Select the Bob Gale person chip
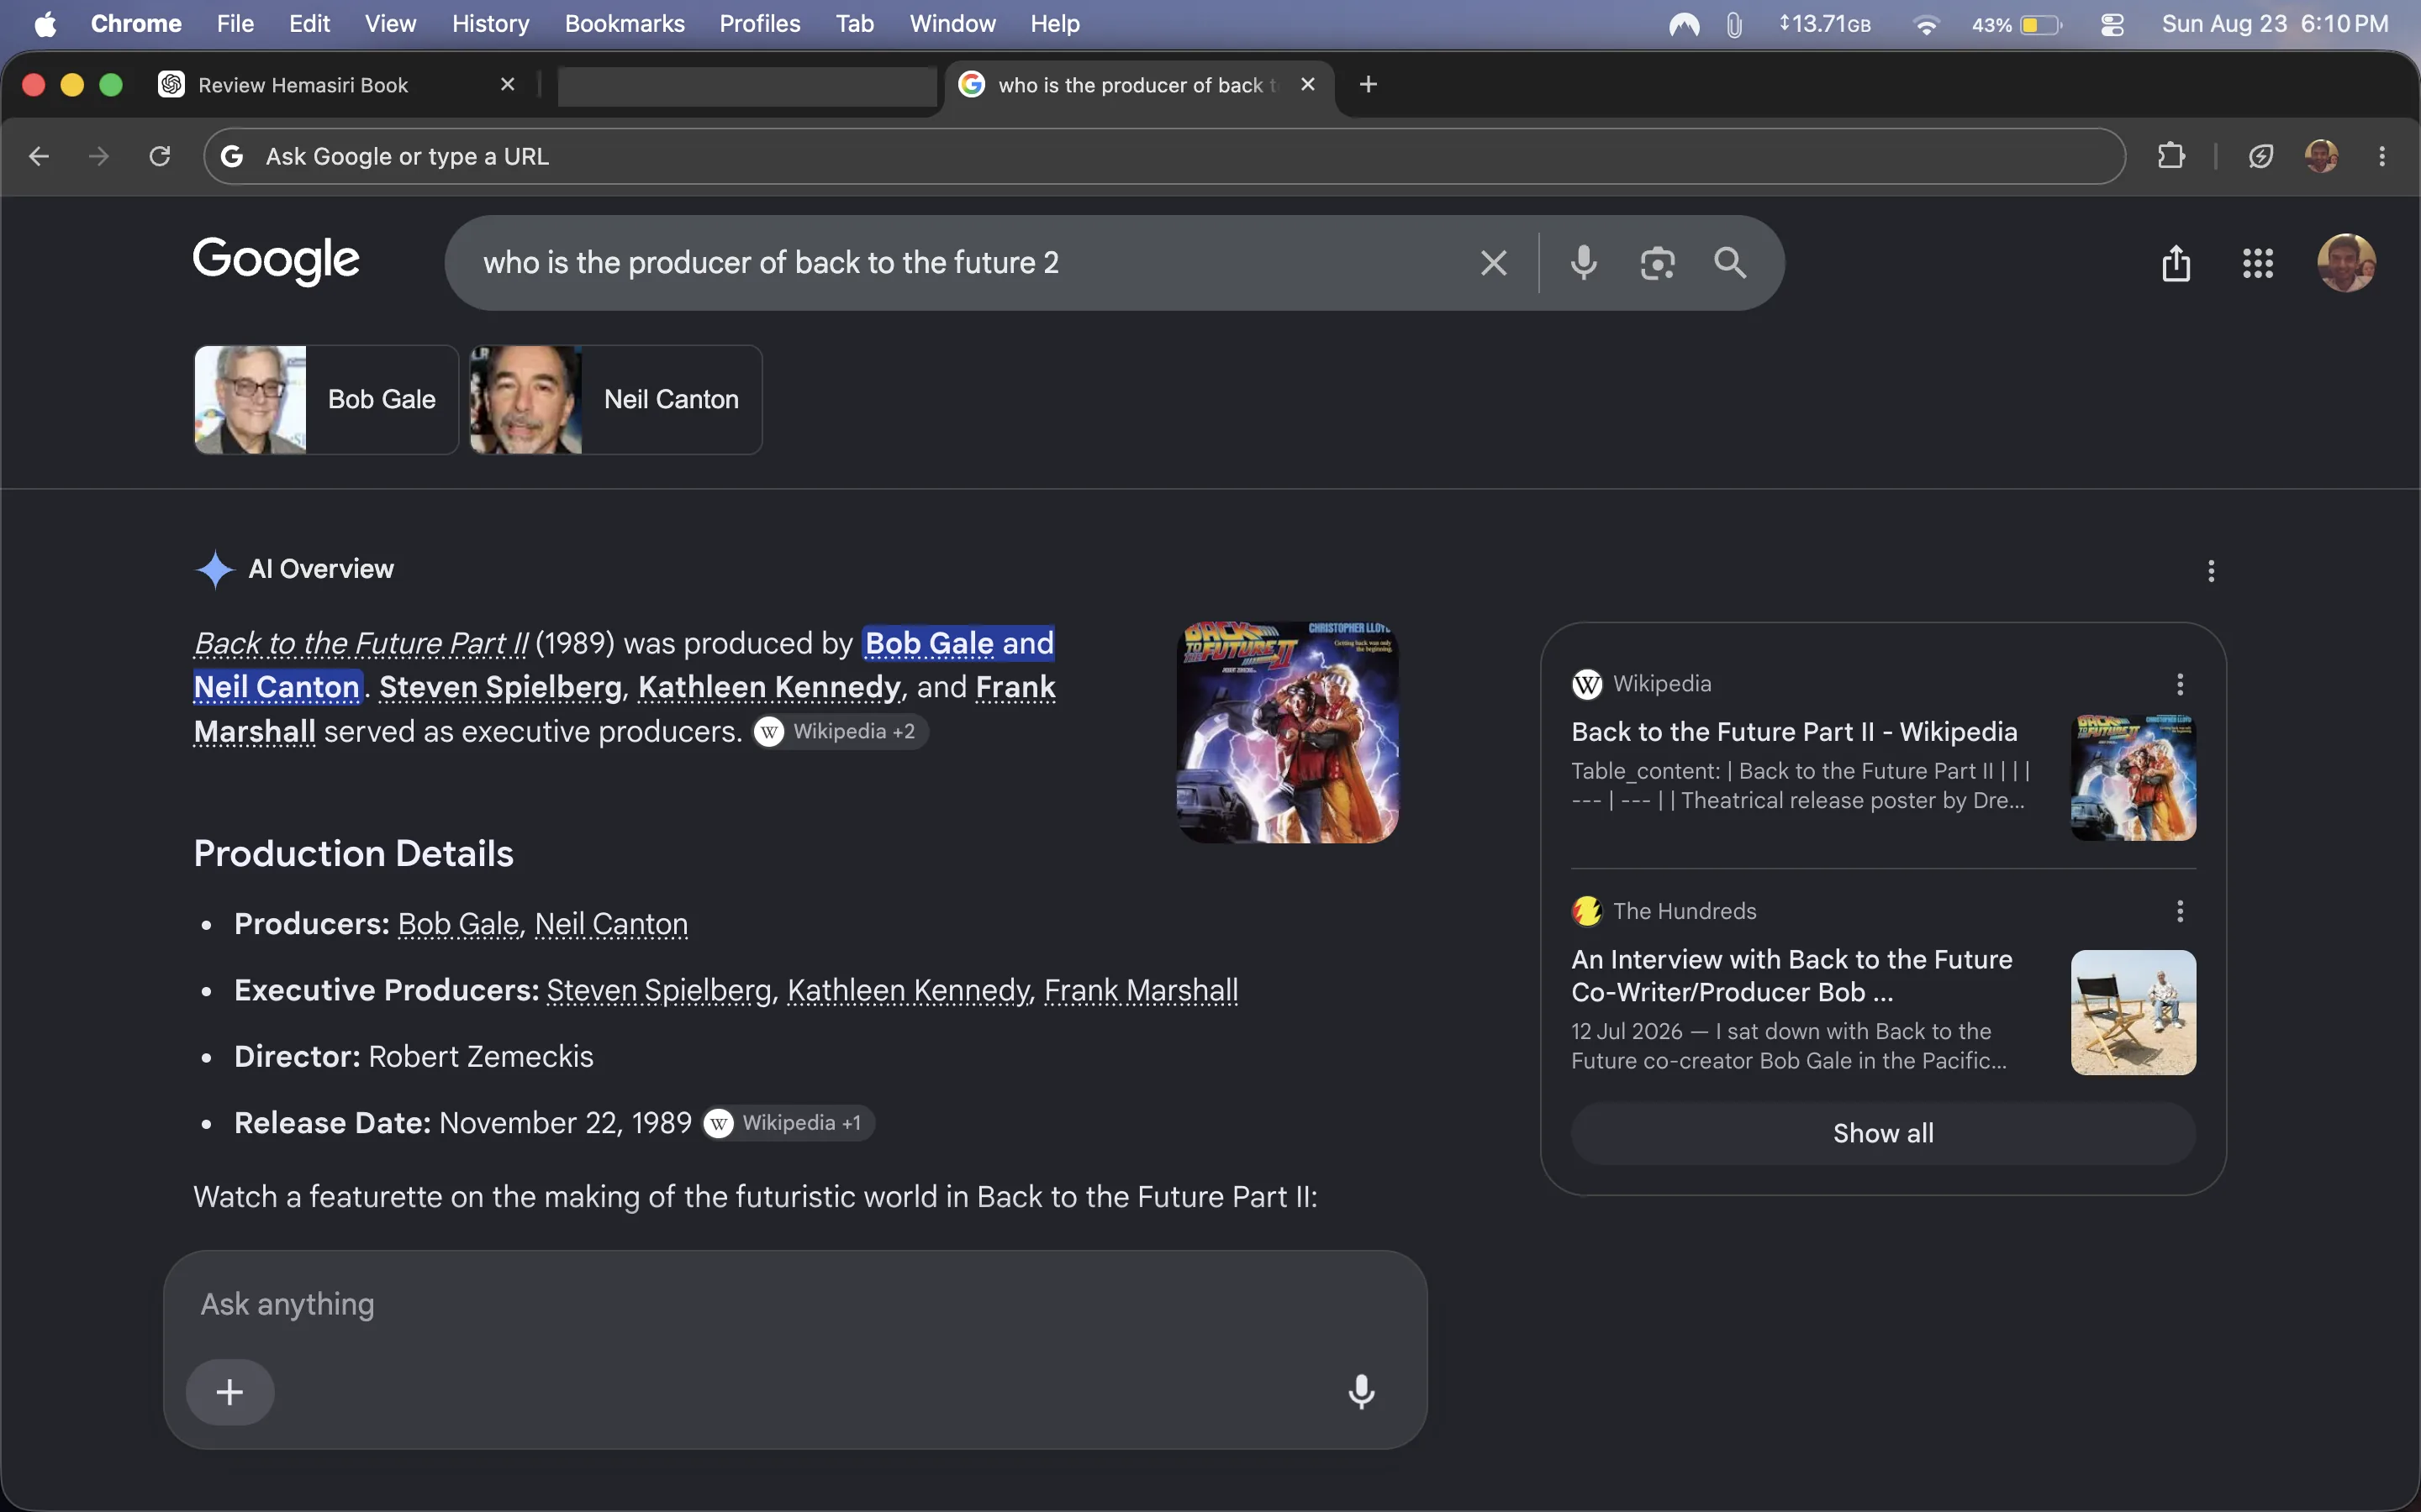 point(326,400)
